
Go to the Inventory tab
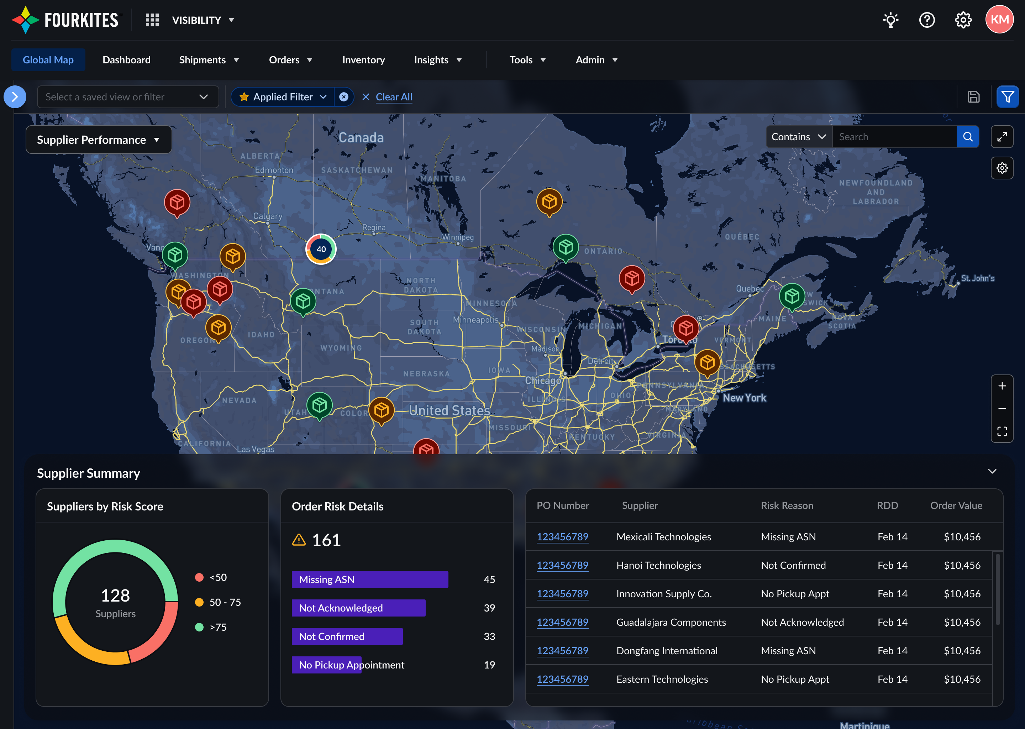click(x=363, y=60)
